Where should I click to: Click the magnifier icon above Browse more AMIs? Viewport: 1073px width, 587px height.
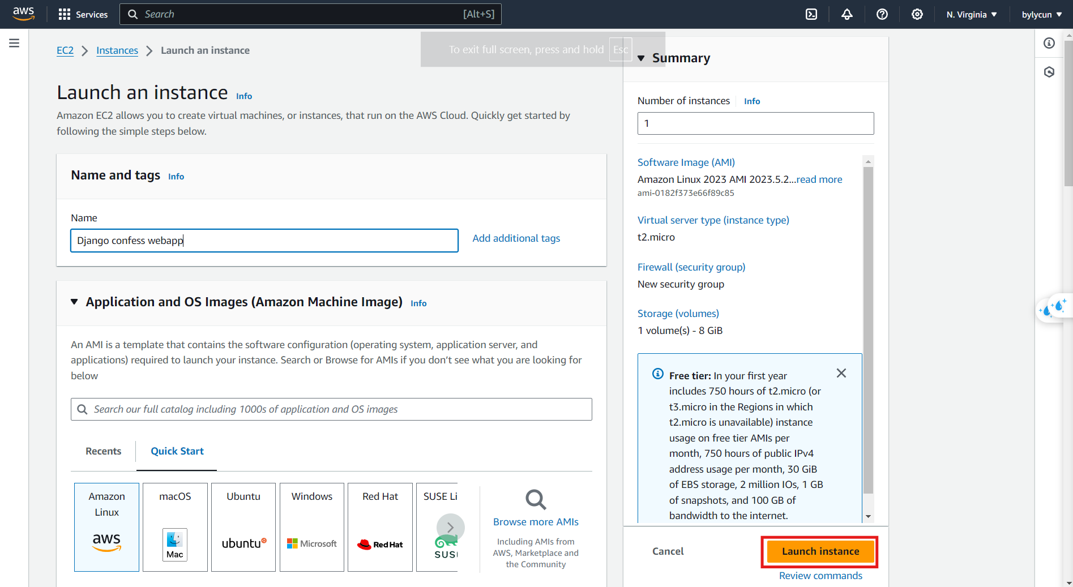(536, 500)
